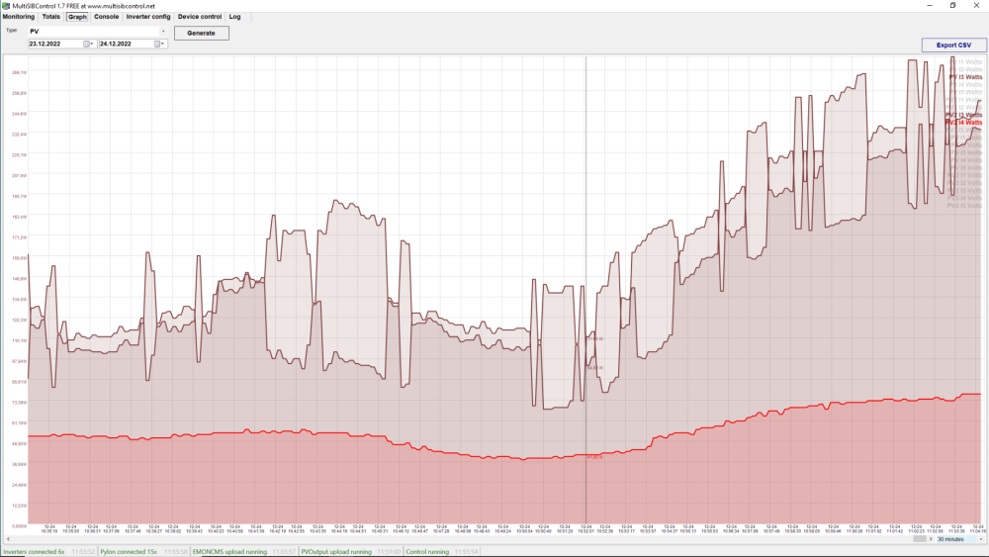
Task: Show the PV I1 Watts legend series
Action: [965, 61]
